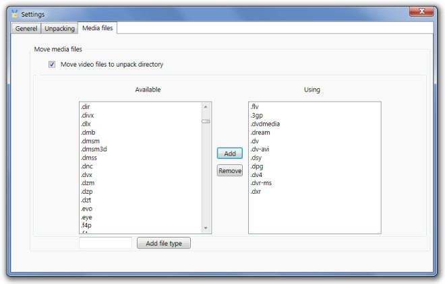Toggle Move video files to unpack directory
The height and width of the screenshot is (284, 445).
[x=52, y=65]
